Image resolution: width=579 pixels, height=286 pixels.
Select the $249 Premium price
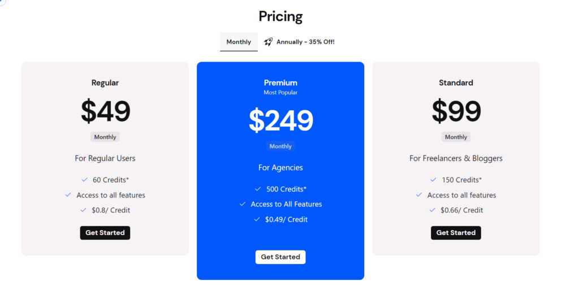280,120
